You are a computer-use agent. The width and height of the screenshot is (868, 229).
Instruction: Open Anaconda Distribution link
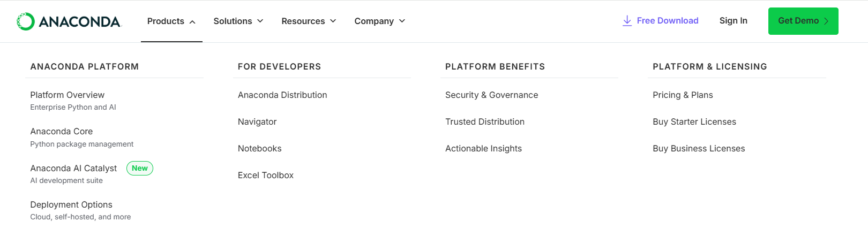(282, 95)
